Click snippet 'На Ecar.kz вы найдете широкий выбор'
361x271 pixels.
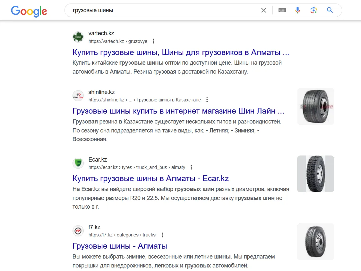click(181, 198)
